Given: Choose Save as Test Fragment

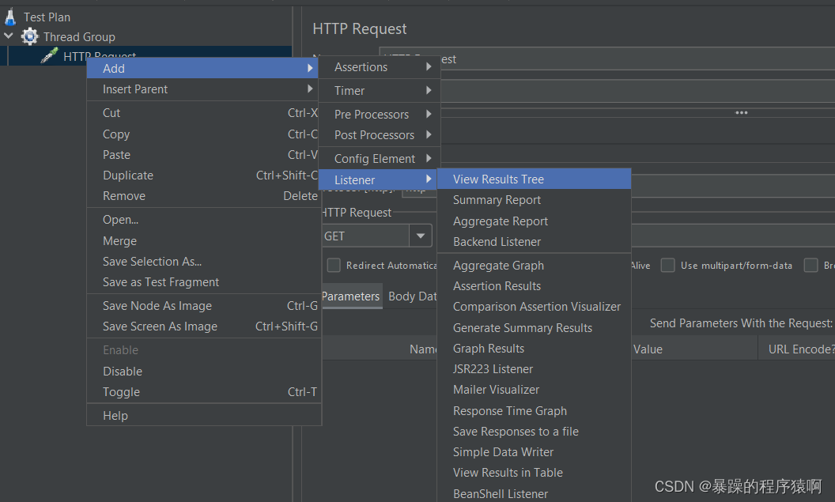Looking at the screenshot, I should 202,282.
